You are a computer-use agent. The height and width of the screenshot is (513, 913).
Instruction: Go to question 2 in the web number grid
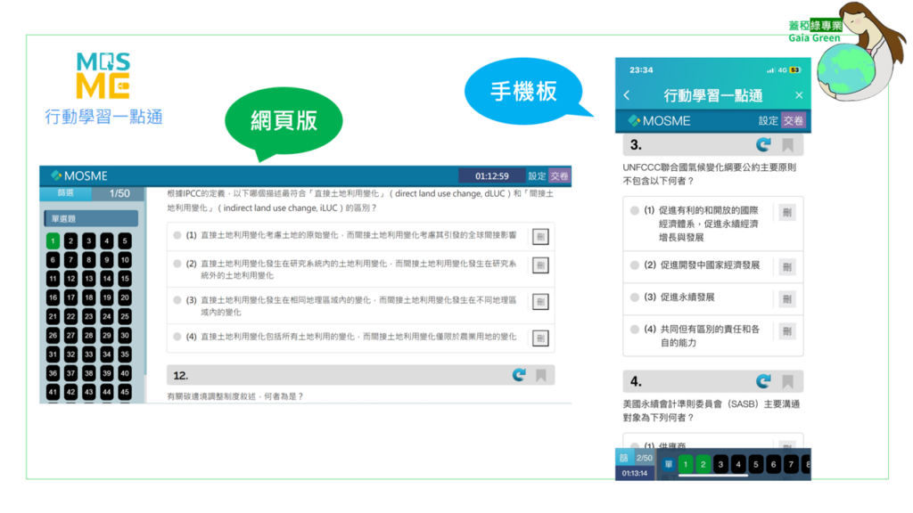71,240
